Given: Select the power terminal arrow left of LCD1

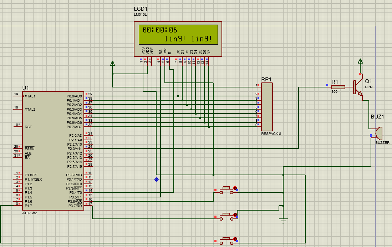Looking at the screenshot, I should pos(112,63).
